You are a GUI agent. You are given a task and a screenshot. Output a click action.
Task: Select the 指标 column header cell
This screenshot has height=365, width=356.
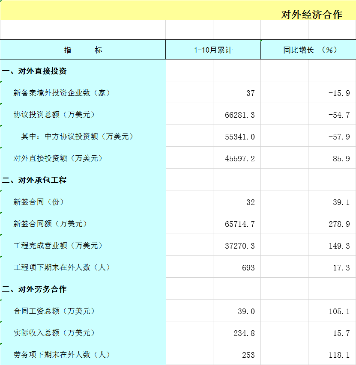click(x=83, y=50)
